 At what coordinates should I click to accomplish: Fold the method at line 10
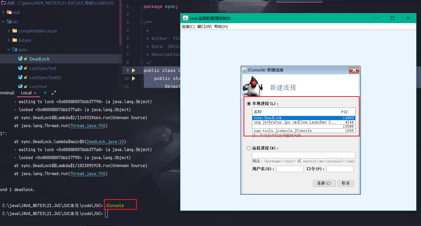[x=142, y=78]
